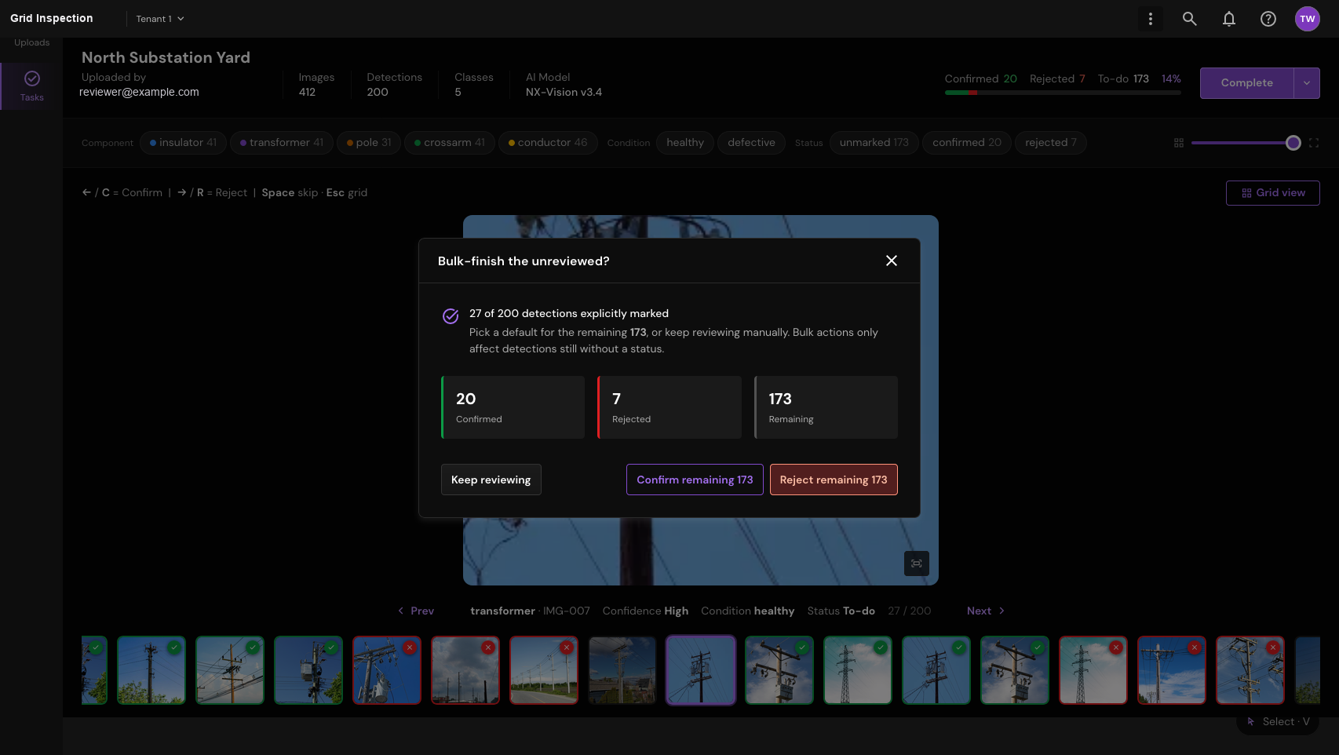Click the small grid size icon

(1179, 143)
